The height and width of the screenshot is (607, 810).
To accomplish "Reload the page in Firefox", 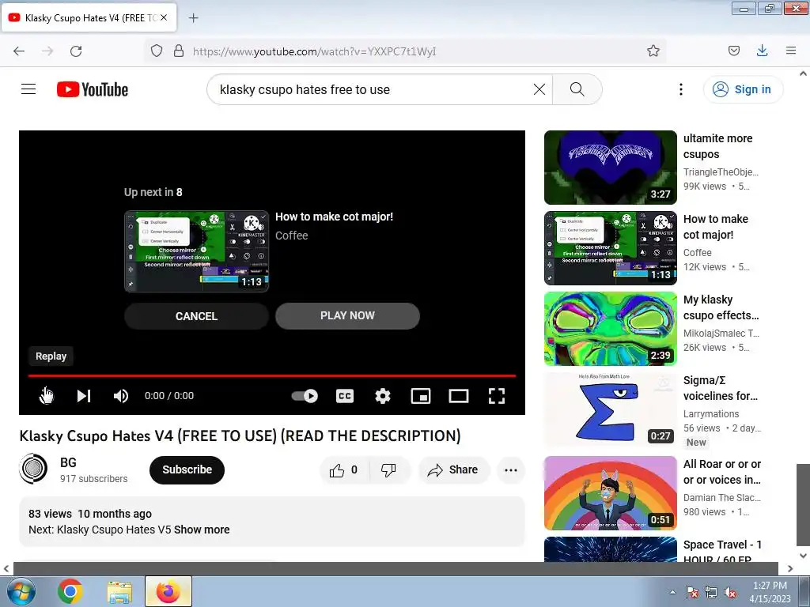I will [x=76, y=51].
